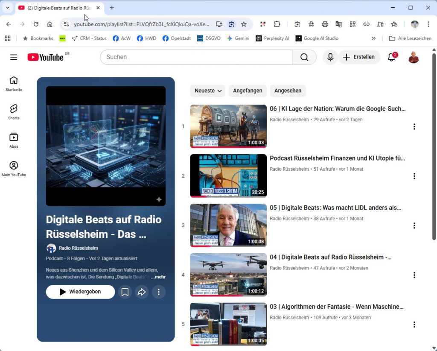Save the playlist with the bookmark icon
This screenshot has width=437, height=351.
(x=125, y=292)
